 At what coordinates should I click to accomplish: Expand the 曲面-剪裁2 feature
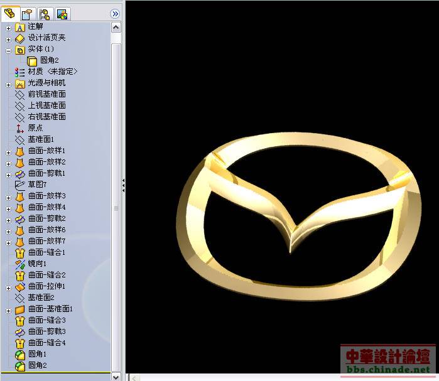tap(8, 220)
